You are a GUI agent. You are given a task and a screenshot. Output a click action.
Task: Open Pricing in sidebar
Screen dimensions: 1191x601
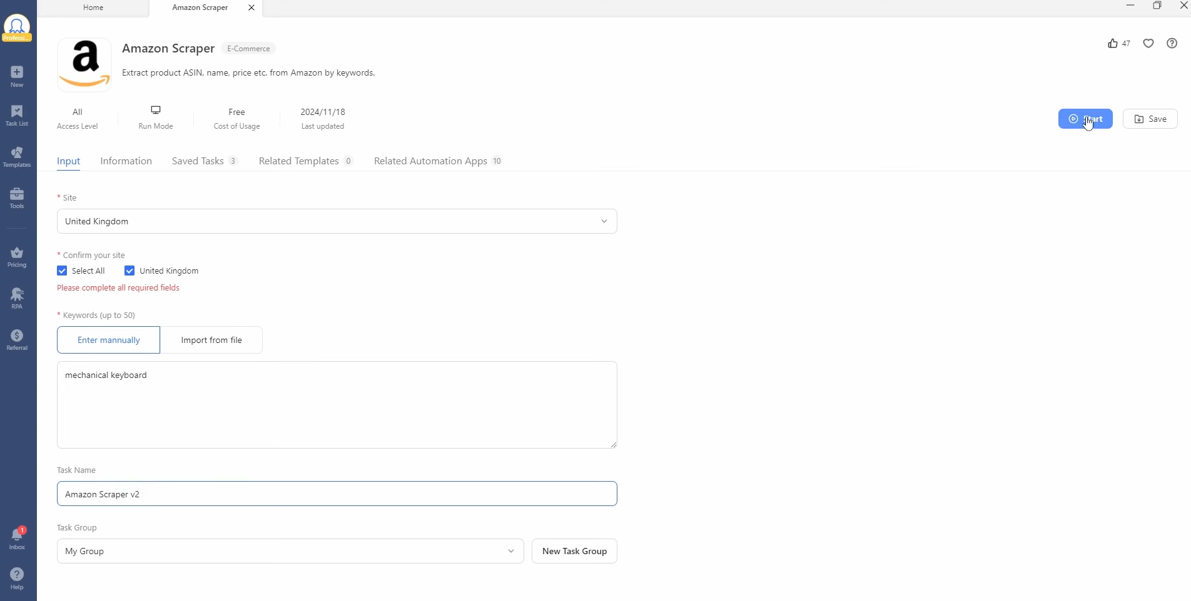click(x=17, y=257)
